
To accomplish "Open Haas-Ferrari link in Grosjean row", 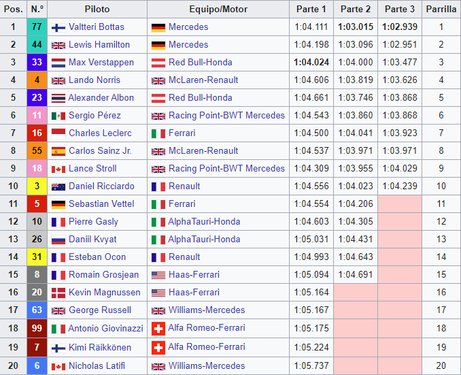I will [x=194, y=274].
